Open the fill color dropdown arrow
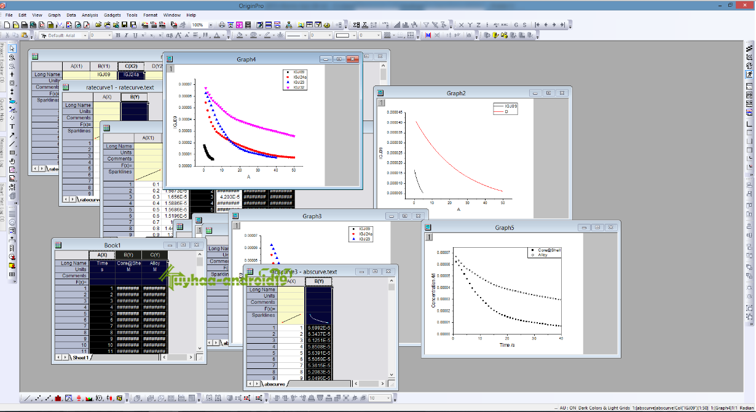 pos(246,36)
